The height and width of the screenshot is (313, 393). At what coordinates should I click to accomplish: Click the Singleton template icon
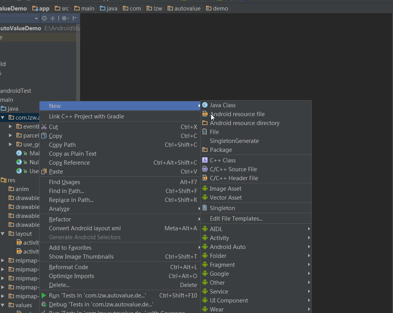[205, 208]
